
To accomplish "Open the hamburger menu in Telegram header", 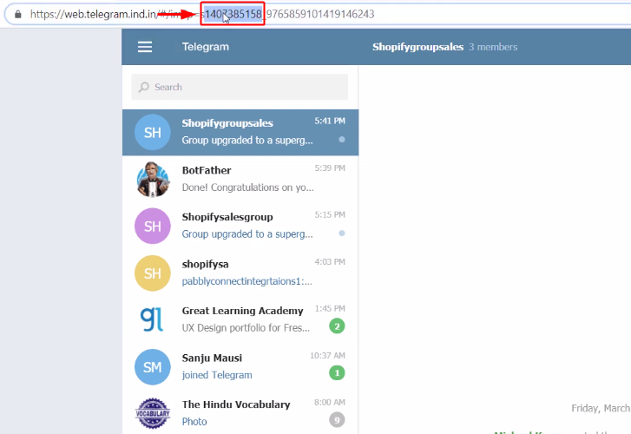I will [145, 47].
